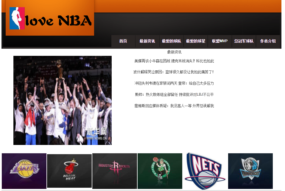The image size is (285, 191).
Task: Click the Mavericks championship celebration photo
Action: (63, 100)
